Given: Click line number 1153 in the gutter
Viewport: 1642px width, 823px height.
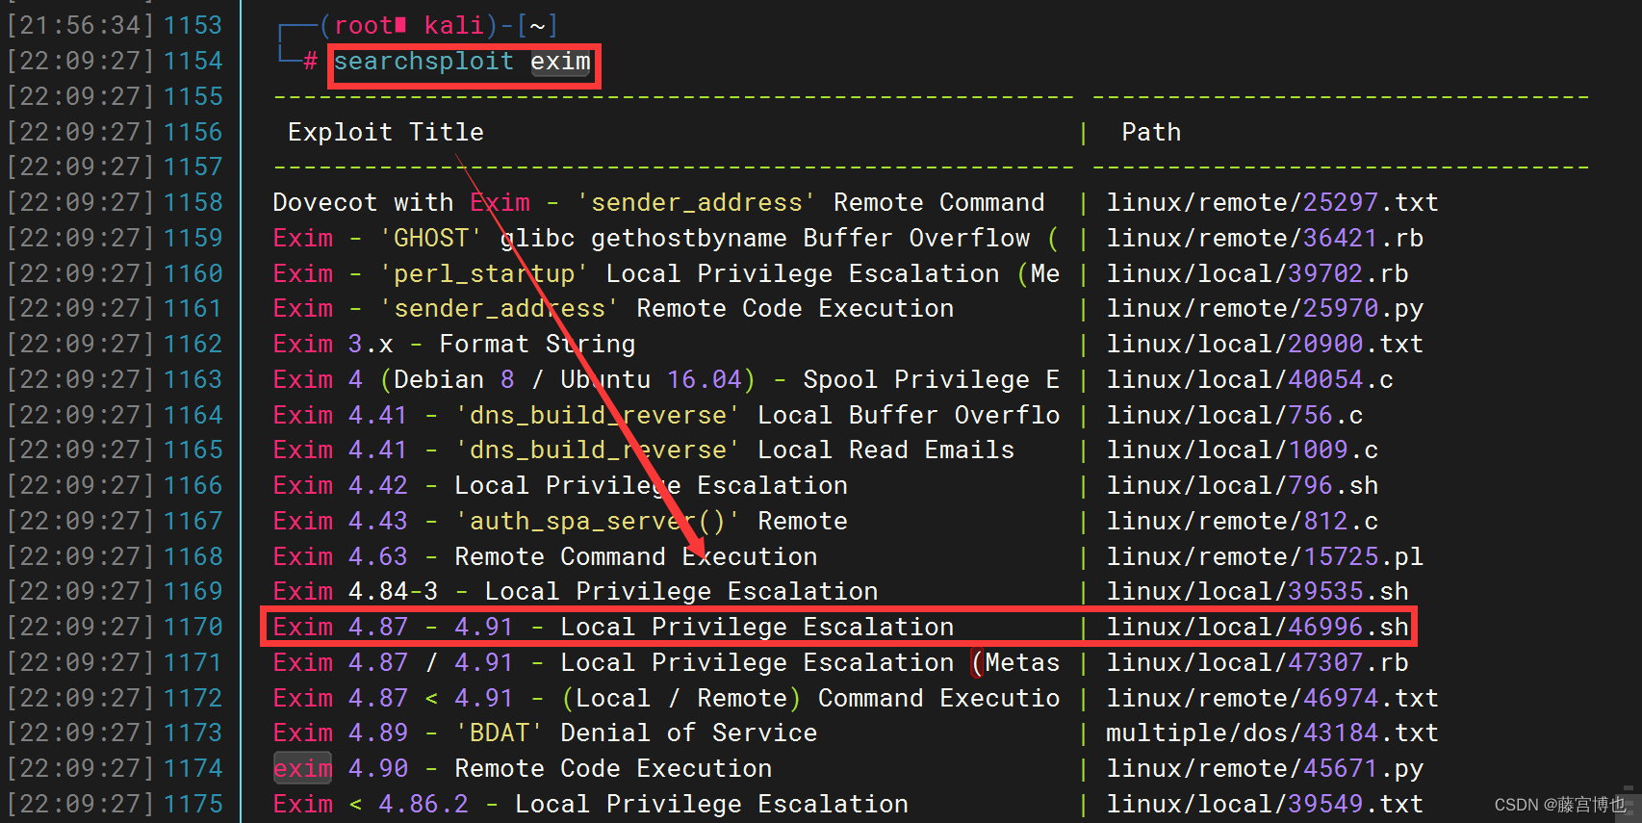Looking at the screenshot, I should coord(192,26).
